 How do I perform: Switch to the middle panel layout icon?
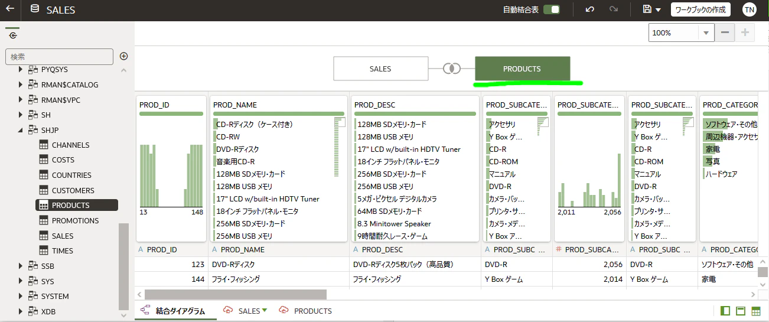pos(741,311)
